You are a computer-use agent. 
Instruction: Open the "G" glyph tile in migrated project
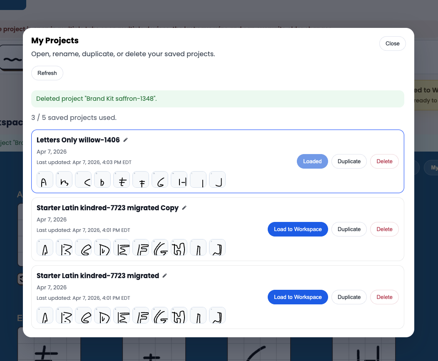[160, 315]
